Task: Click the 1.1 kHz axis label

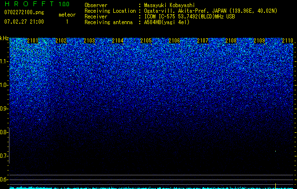Action: [3, 61]
